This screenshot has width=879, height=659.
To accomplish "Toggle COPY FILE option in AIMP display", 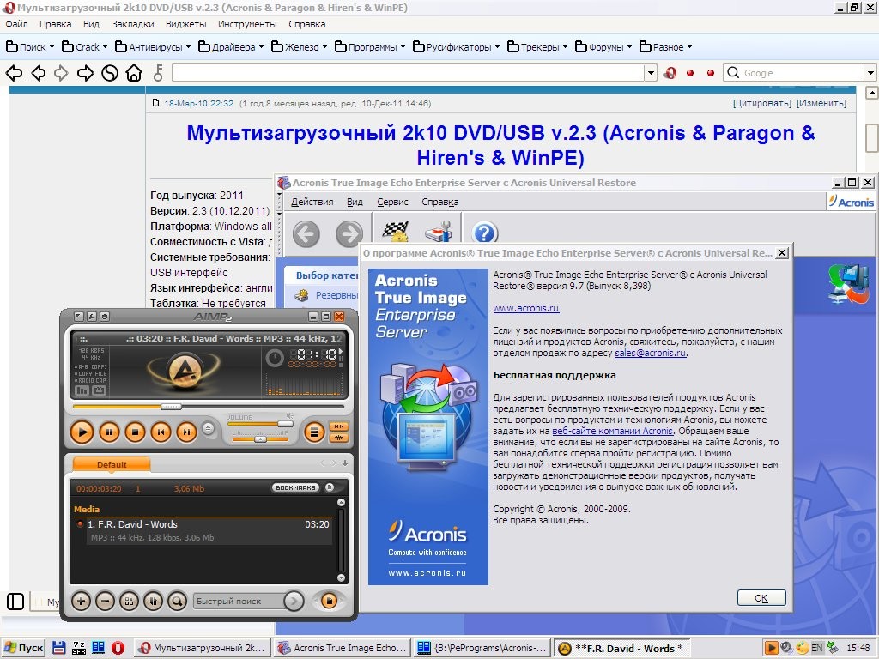I will pyautogui.click(x=91, y=374).
